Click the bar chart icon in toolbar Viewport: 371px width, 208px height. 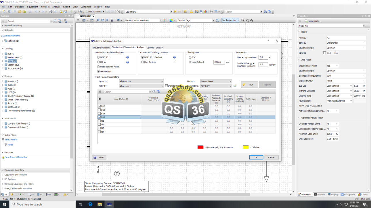tap(205, 12)
